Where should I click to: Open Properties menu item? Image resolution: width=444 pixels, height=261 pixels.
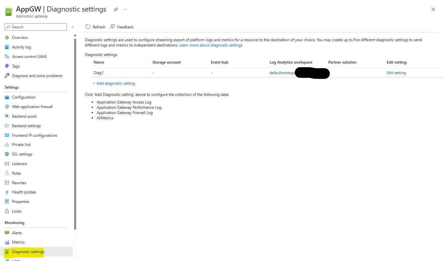21,202
